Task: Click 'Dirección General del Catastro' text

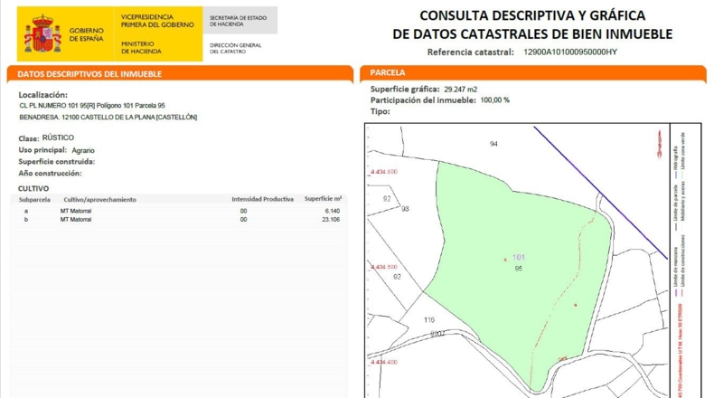Action: point(235,48)
